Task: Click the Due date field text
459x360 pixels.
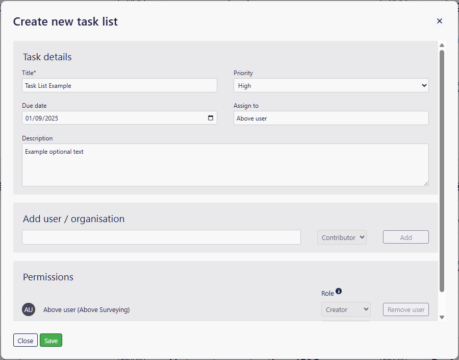Action: click(42, 118)
